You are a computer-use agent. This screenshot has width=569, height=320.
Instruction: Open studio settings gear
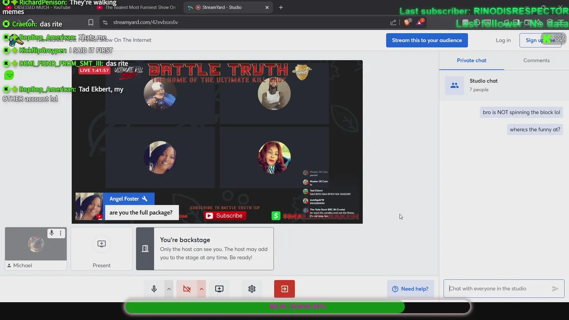[x=252, y=289]
